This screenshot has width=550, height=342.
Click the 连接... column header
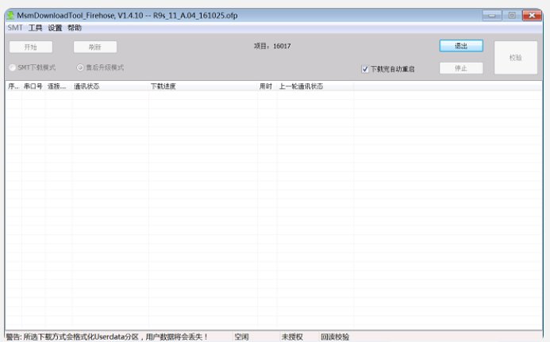click(x=58, y=86)
